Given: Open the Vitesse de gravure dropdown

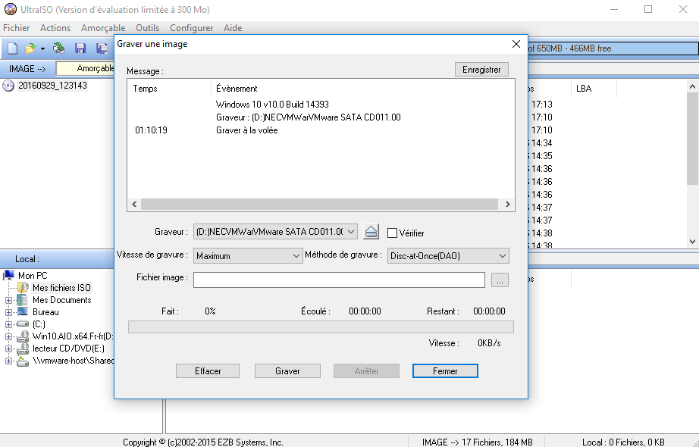Looking at the screenshot, I should (296, 256).
